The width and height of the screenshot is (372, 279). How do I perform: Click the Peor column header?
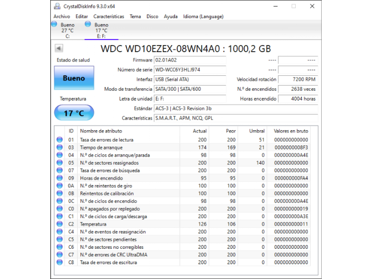pyautogui.click(x=223, y=131)
